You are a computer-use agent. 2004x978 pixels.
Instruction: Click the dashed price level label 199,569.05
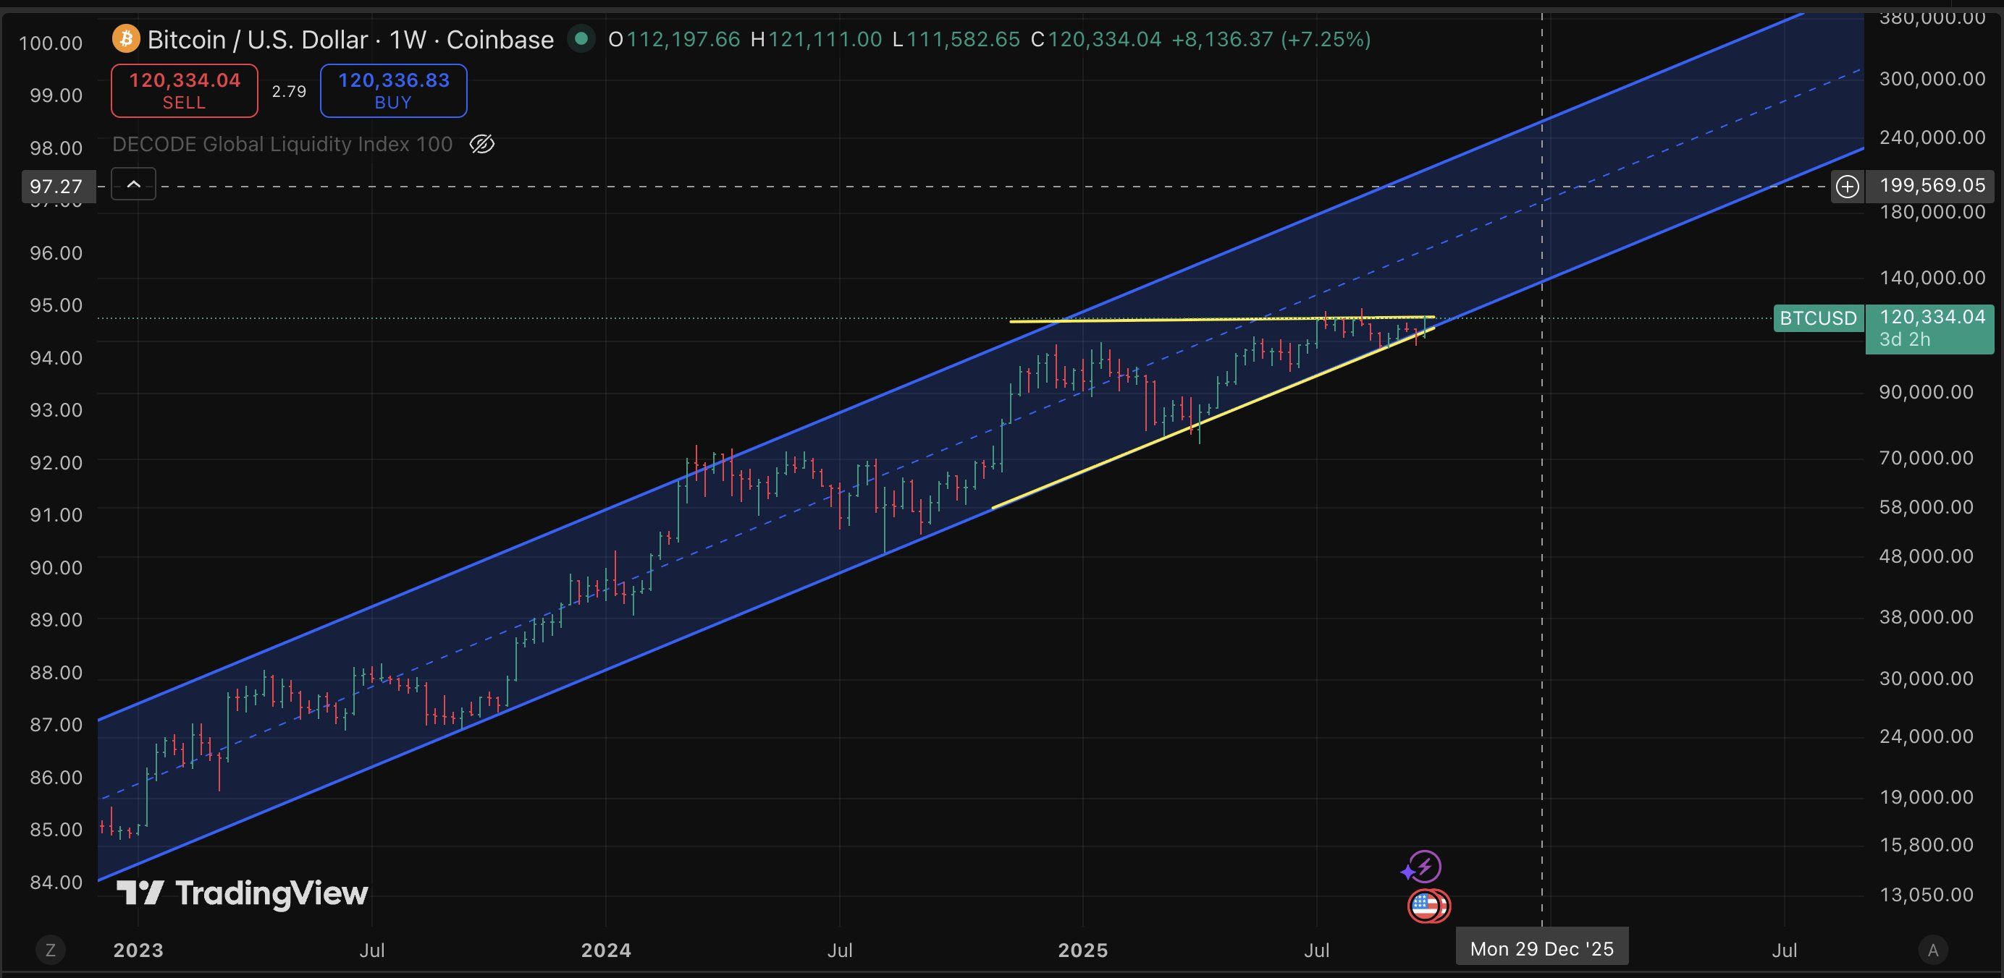(1934, 186)
